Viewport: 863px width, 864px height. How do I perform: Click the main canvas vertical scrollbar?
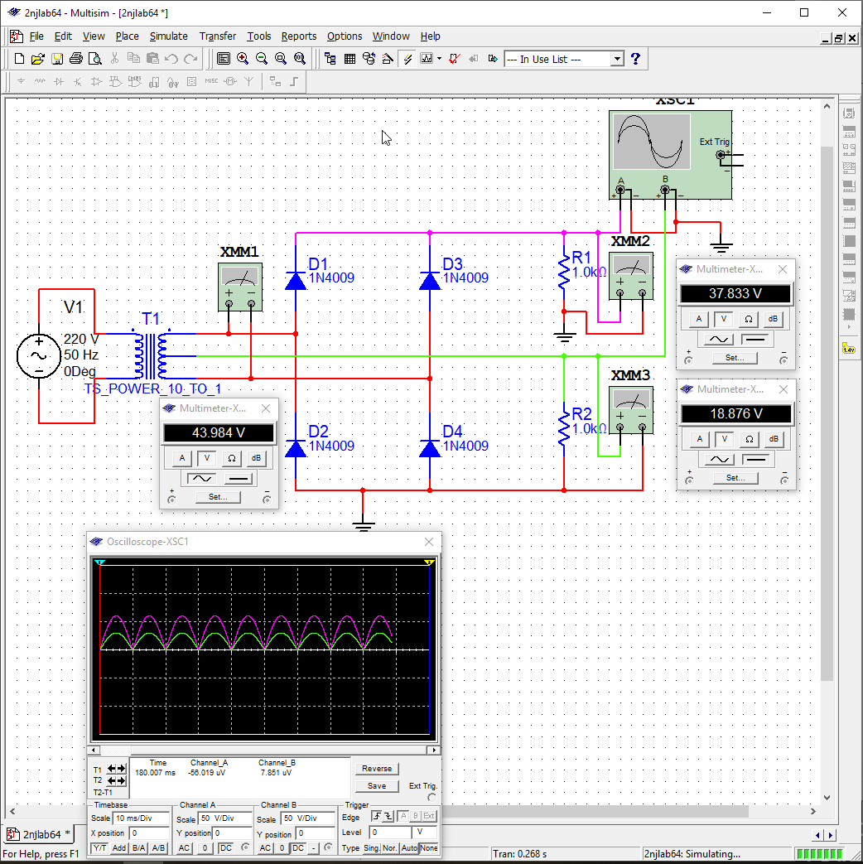(827, 413)
